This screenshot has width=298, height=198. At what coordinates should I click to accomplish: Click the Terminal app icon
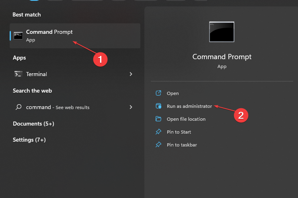tap(18, 74)
